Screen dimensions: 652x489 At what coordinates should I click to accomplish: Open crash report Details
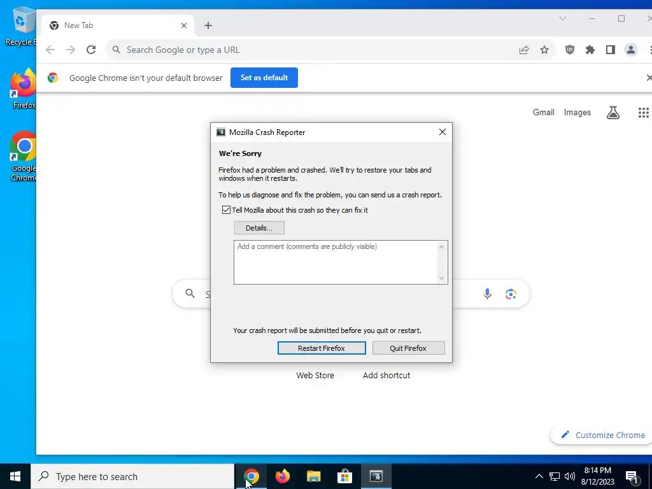[259, 228]
